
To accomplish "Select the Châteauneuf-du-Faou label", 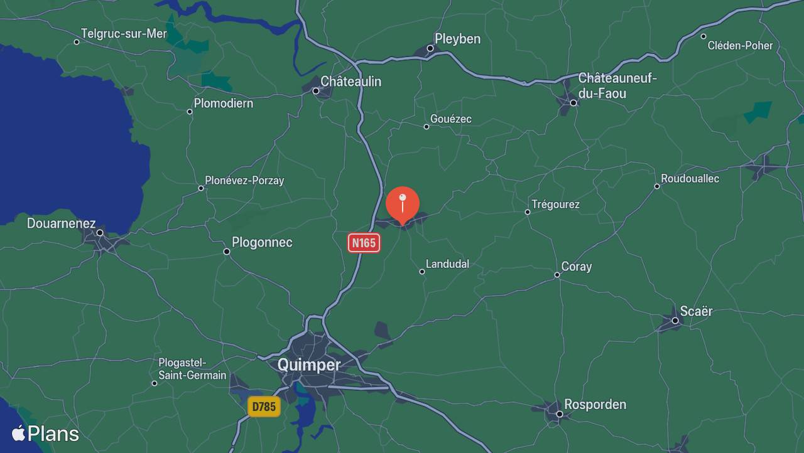I will pyautogui.click(x=617, y=86).
